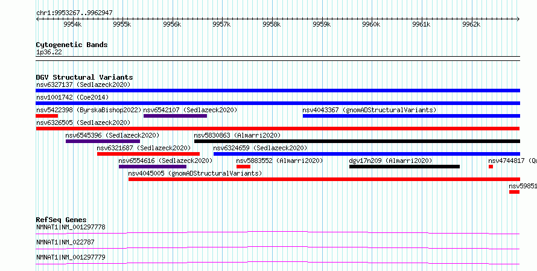Click the small nsv5883552 red bar
Viewport: 537px width, 271px height.
(x=244, y=167)
